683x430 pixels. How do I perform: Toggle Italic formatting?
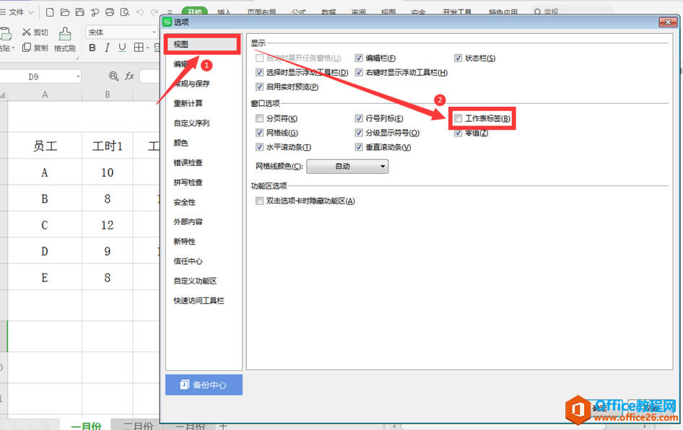tap(107, 48)
